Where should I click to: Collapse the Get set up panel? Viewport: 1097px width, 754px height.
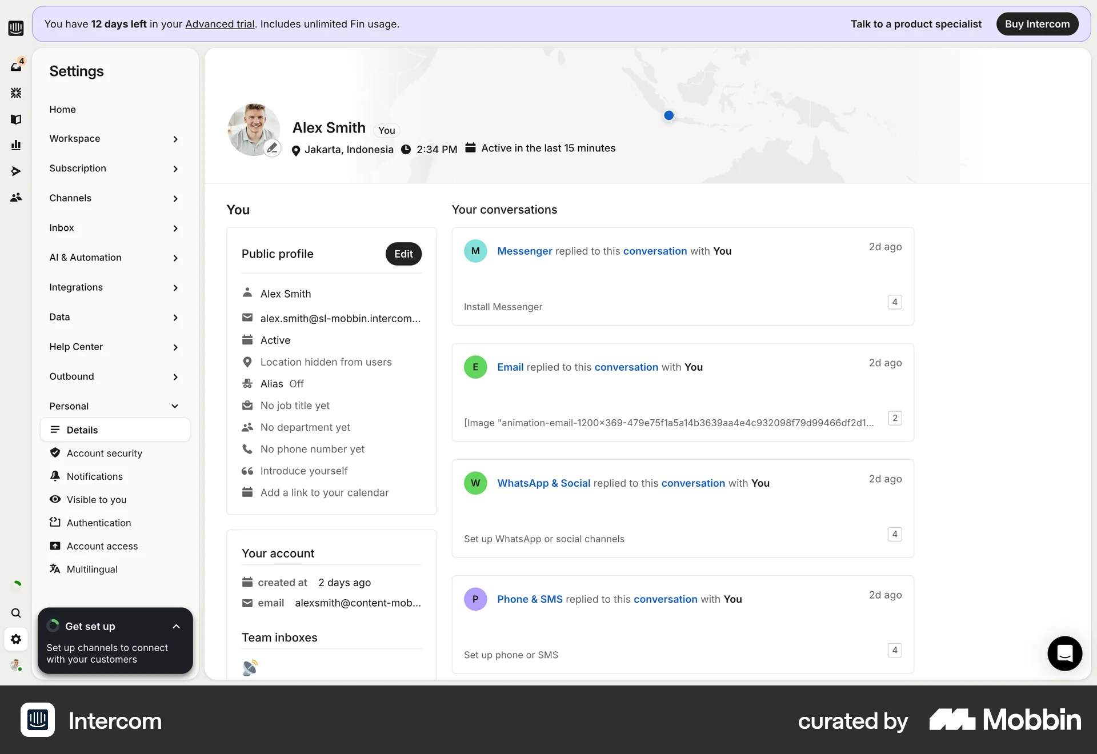(176, 626)
